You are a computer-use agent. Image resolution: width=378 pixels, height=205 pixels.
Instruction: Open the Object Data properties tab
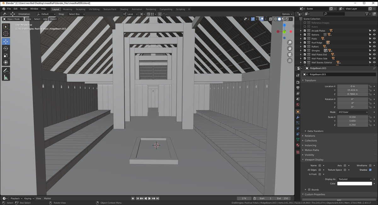click(x=298, y=139)
